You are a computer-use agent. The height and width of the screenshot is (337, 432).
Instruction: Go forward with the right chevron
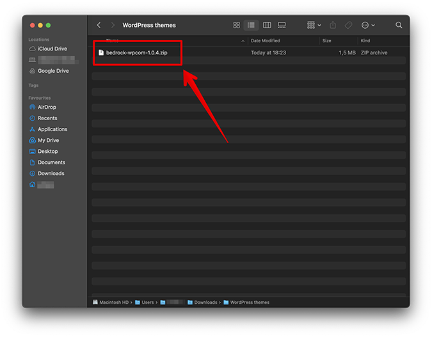point(113,25)
